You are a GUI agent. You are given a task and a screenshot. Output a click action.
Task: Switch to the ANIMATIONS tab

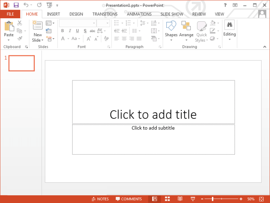(139, 14)
